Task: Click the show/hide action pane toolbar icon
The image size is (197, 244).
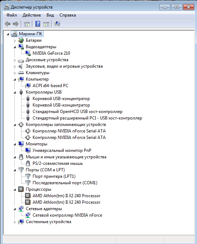Action: 46,24
